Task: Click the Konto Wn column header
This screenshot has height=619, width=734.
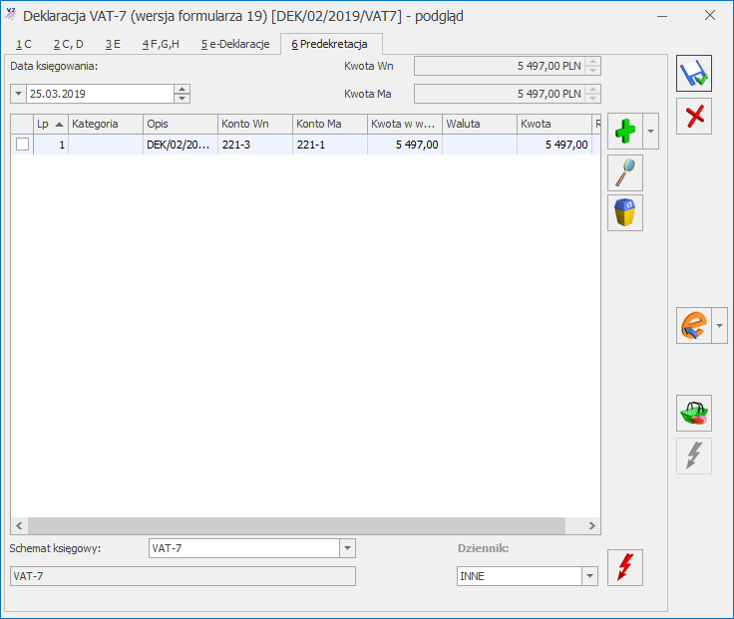Action: [255, 124]
